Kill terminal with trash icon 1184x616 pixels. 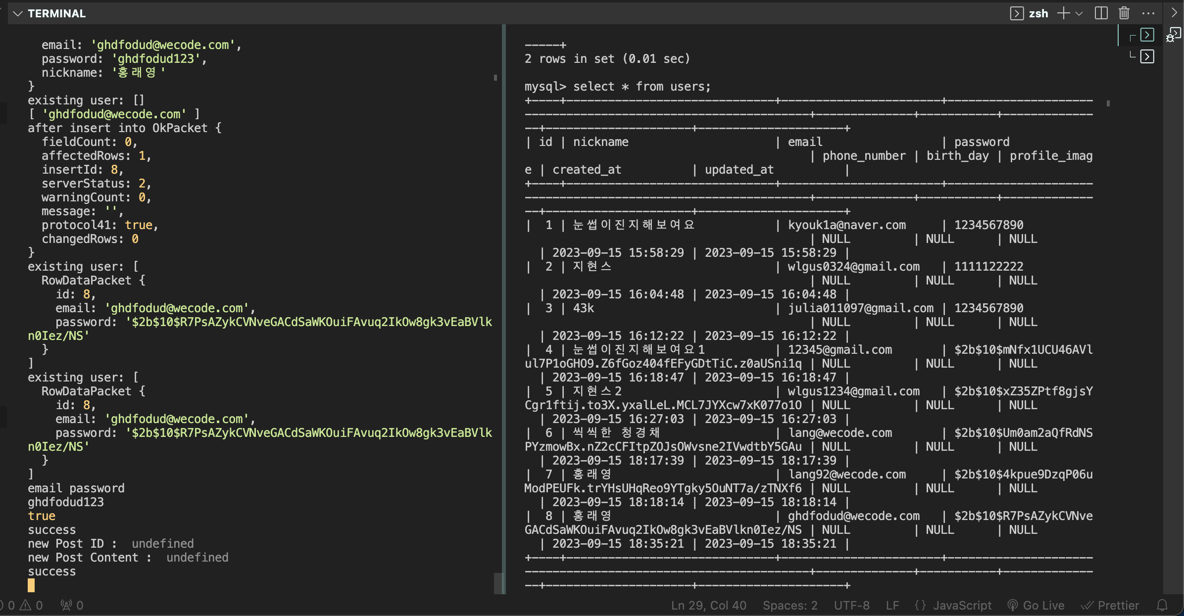pos(1124,13)
